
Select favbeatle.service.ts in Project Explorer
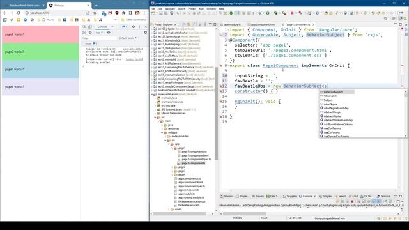point(189,205)
